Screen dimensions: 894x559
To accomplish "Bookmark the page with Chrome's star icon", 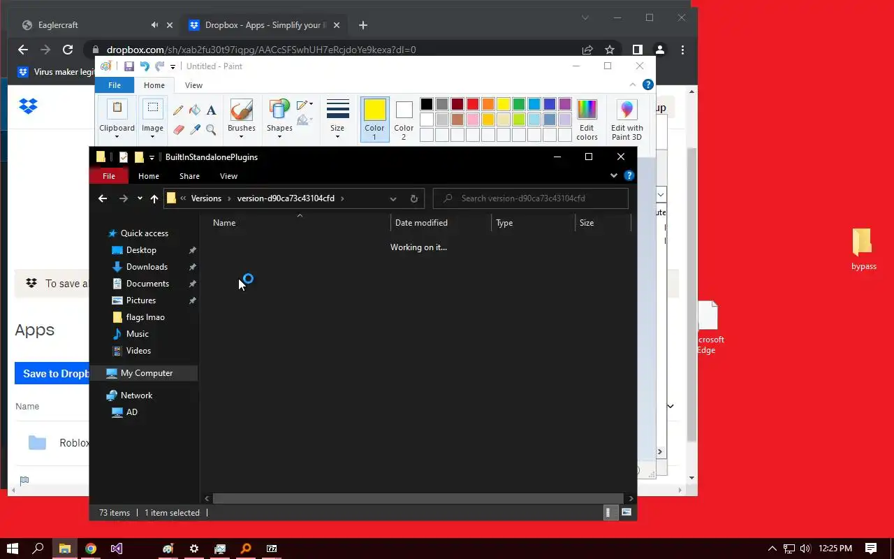I will tap(610, 50).
